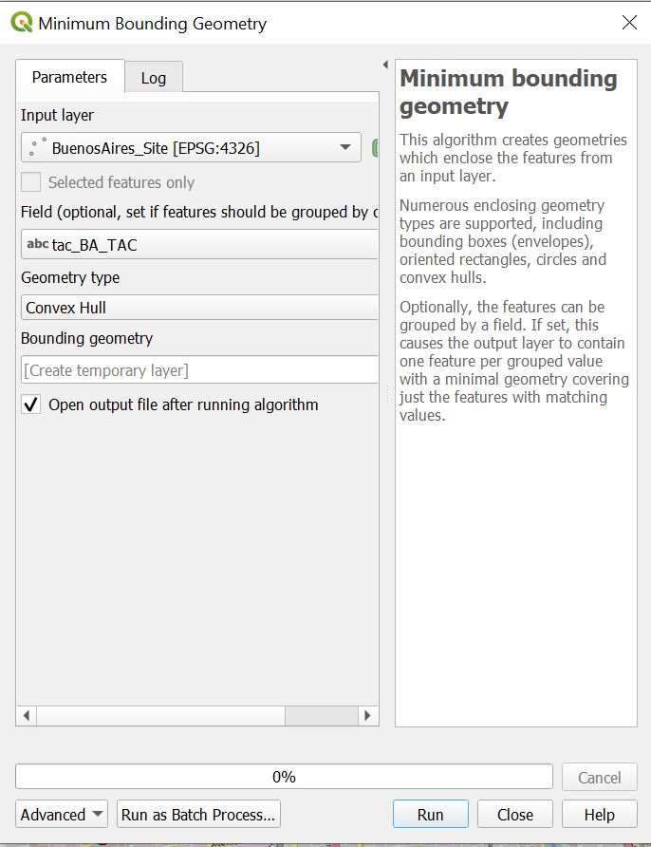Collapse the help description panel arrow
The height and width of the screenshot is (847, 651).
383,64
